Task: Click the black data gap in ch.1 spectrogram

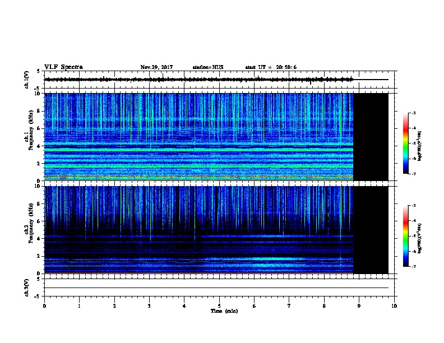Action: click(x=371, y=137)
